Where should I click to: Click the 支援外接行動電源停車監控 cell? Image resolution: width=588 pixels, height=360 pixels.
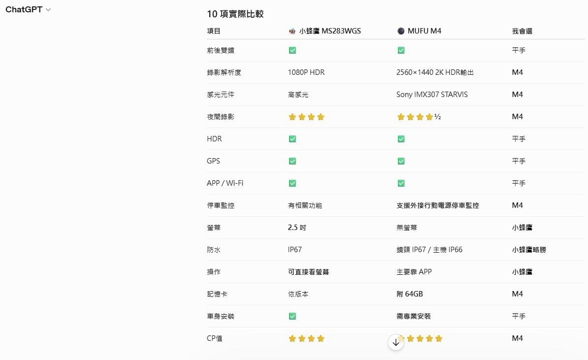(x=438, y=205)
